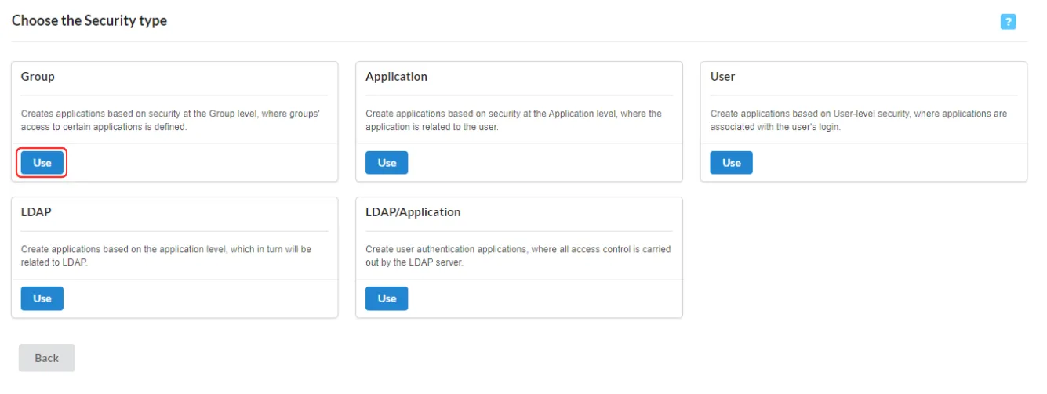Go Back with the gray button
This screenshot has height=394, width=1047.
(x=47, y=358)
